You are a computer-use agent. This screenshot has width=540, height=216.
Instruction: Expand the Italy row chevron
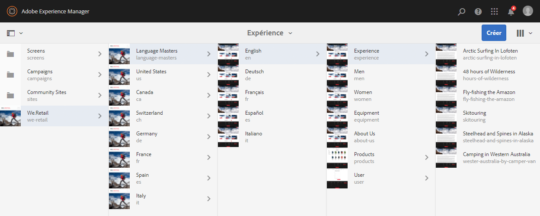click(208, 199)
